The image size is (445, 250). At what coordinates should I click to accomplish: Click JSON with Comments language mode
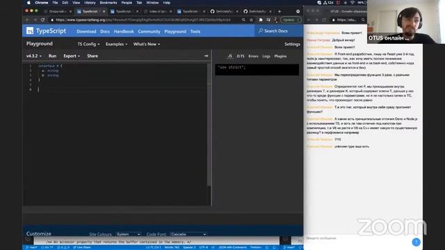[x=232, y=247]
